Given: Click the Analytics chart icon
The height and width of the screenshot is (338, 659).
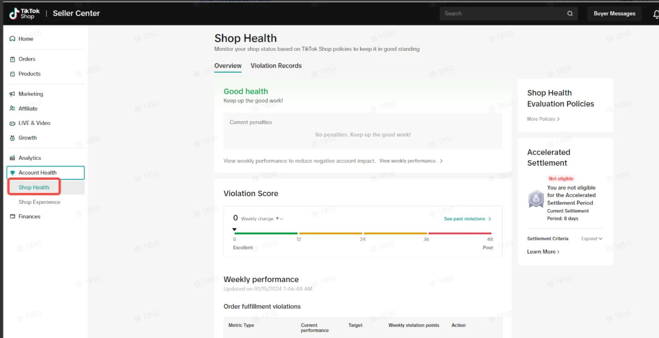Looking at the screenshot, I should 12,158.
